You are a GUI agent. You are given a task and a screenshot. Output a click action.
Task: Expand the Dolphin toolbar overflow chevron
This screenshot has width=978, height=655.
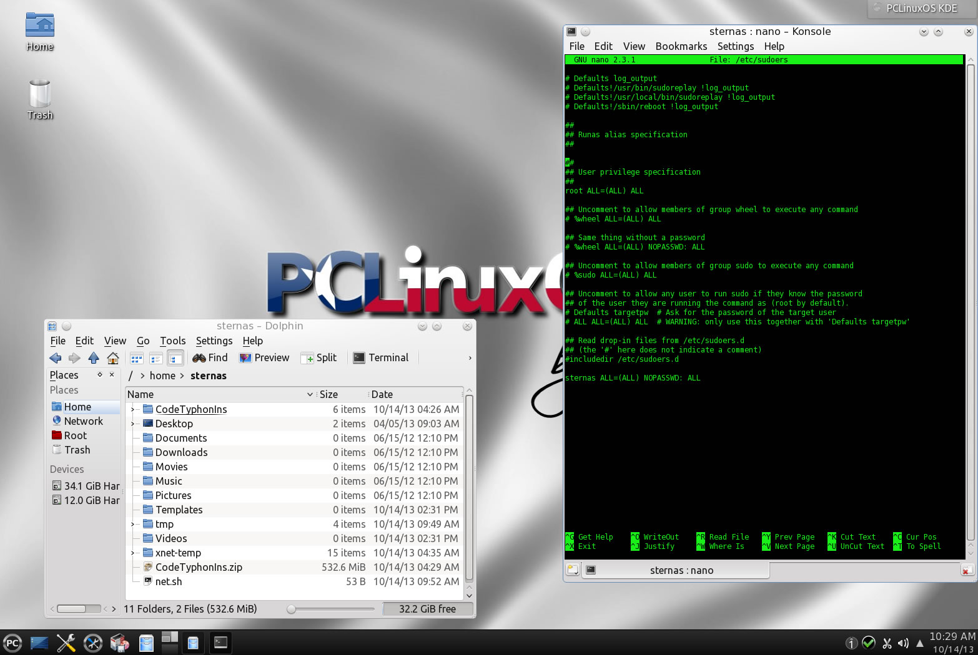[x=470, y=358]
